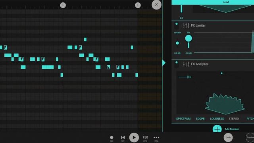Open the CTRL three-dots menu

156,137
